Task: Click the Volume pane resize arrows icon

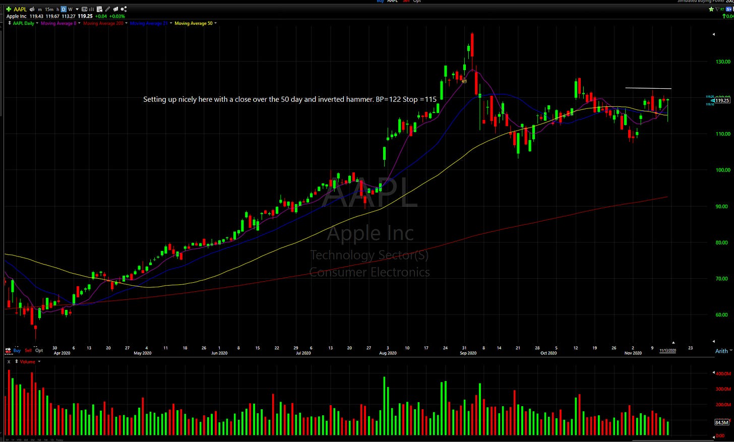Action: coord(17,361)
